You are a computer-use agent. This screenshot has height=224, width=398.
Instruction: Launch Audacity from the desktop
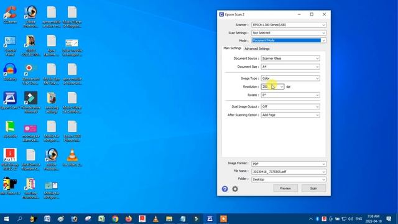click(10, 72)
